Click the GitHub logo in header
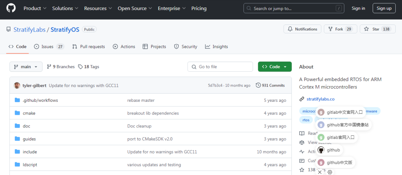The height and width of the screenshot is (175, 402). click(11, 8)
